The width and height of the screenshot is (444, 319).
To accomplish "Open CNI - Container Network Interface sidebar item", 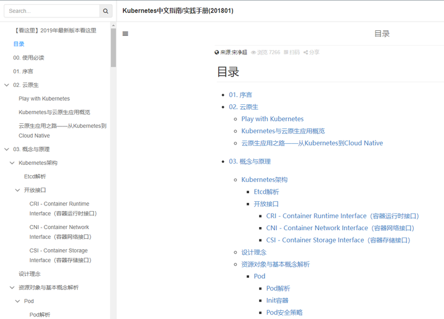I will (60, 232).
